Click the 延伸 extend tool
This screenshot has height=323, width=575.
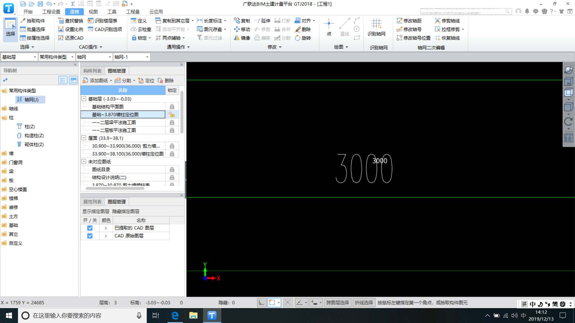point(262,21)
